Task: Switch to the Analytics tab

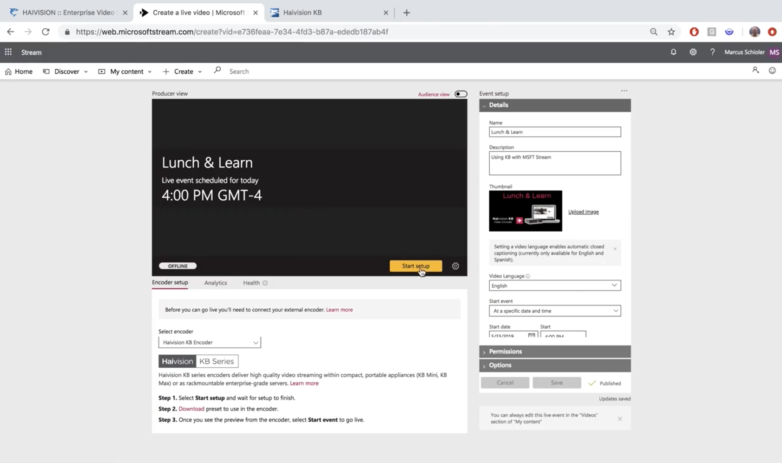Action: (x=216, y=283)
